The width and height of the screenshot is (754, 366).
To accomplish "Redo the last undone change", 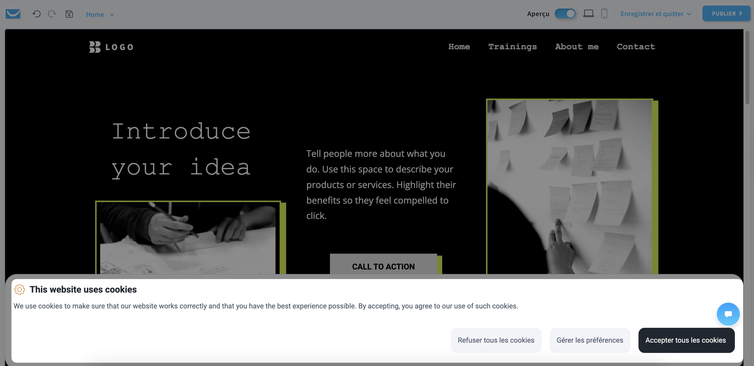I will point(52,14).
